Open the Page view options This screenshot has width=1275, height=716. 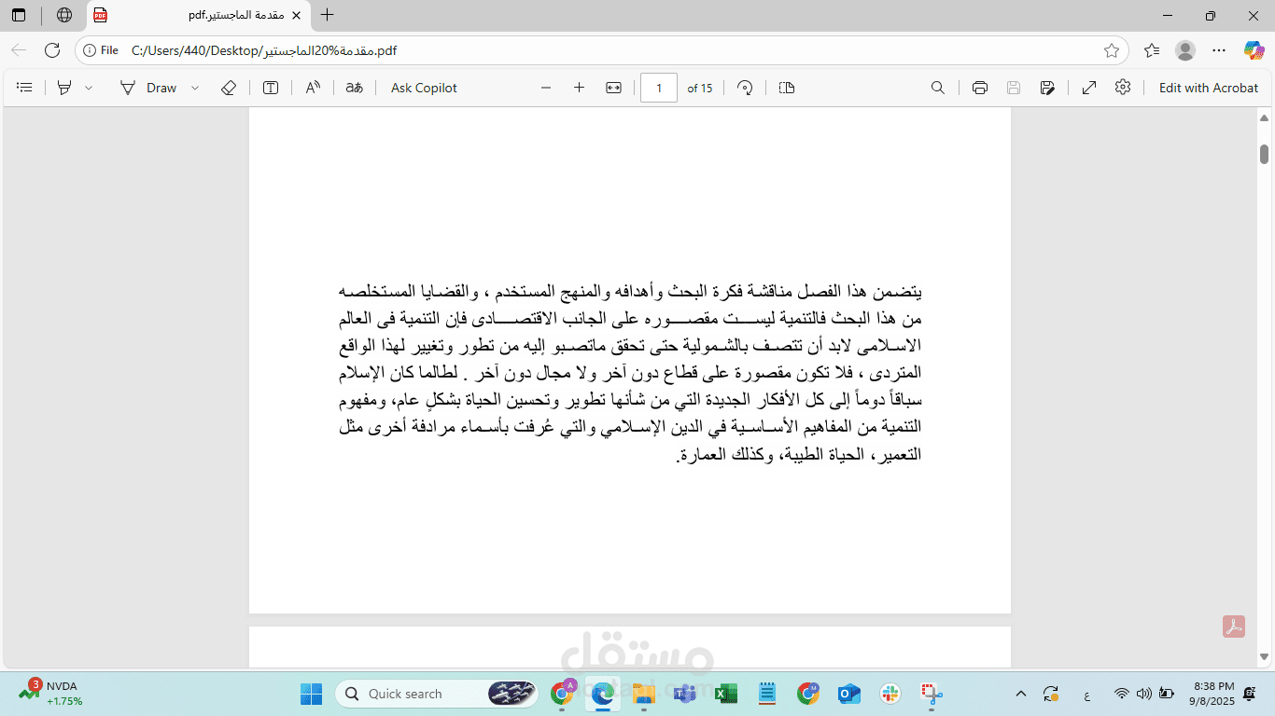787,88
